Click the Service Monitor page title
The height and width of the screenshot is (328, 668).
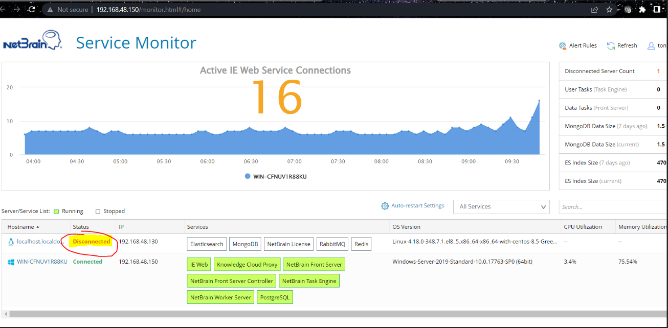[x=136, y=42]
